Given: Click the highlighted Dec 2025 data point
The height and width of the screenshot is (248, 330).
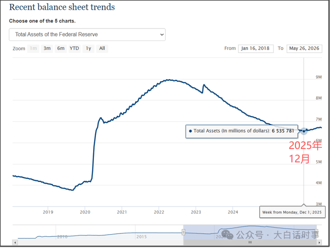Looking at the screenshot, I should point(304,131).
